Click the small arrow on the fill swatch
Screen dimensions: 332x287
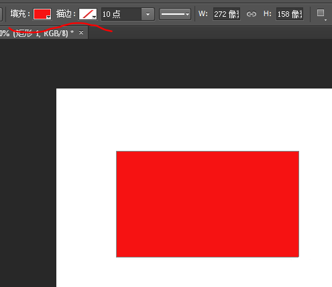pyautogui.click(x=48, y=17)
